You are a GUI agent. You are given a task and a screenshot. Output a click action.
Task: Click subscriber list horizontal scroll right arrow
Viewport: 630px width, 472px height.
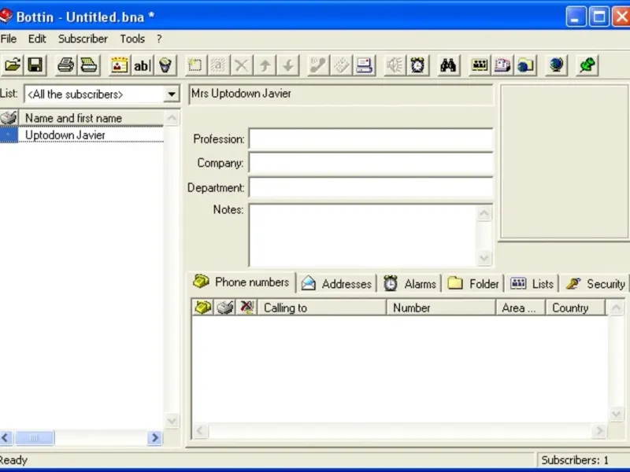154,437
